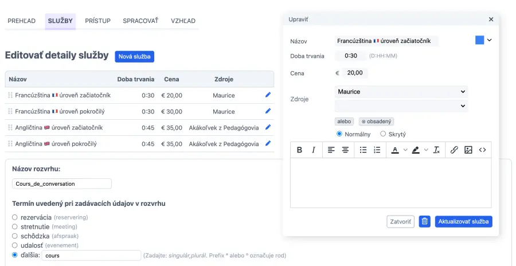Choose the rezervácia term option

pos(15,218)
